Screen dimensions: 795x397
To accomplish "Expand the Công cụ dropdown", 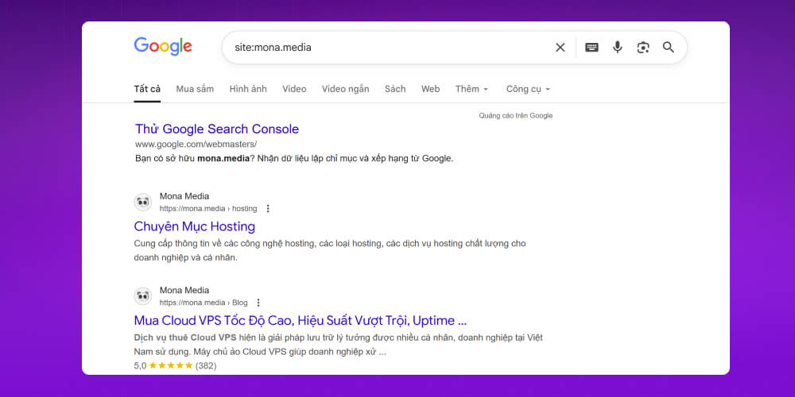I will (x=528, y=89).
